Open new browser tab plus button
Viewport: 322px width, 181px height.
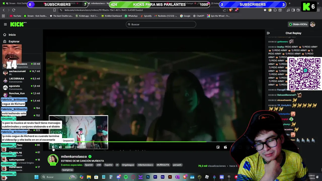click(x=290, y=4)
